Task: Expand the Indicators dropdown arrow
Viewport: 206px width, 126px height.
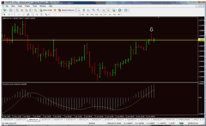Action: tap(116, 10)
